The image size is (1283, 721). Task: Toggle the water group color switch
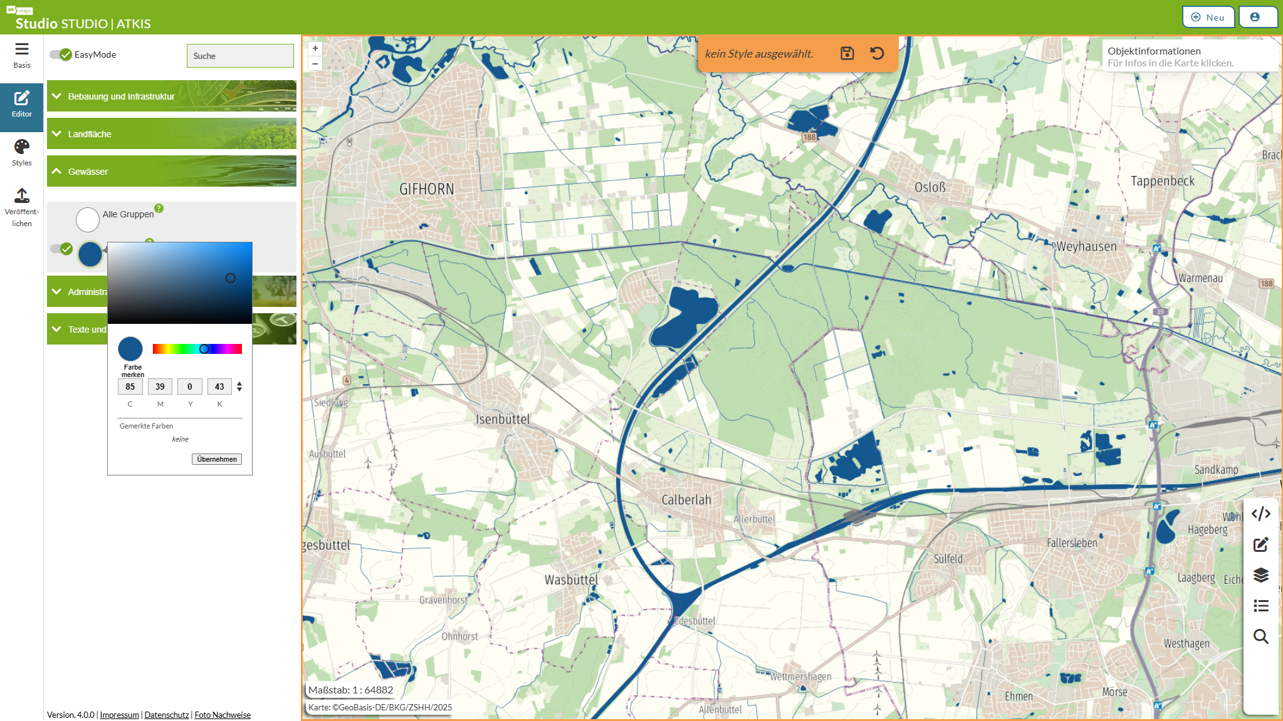[x=61, y=249]
